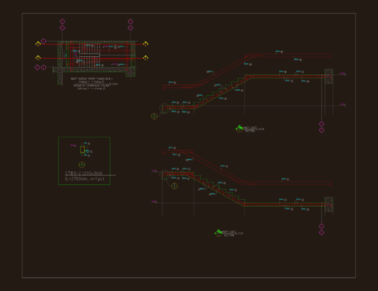Screen dimensions: 378x291
Task: Click the hatched bottom wall of the staircase plan
Action: [x=94, y=70]
